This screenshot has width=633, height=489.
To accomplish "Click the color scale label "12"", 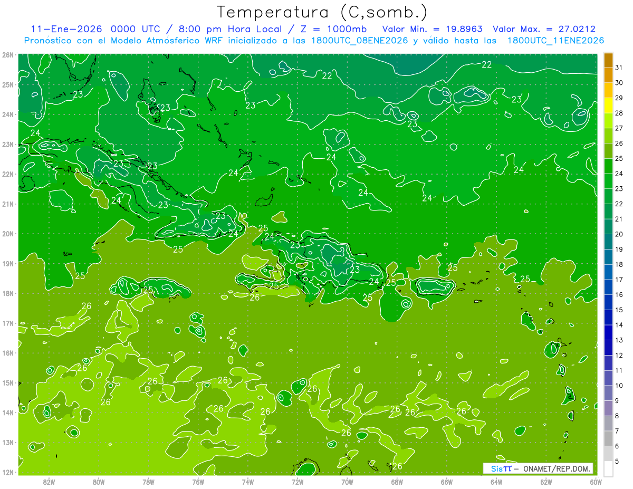I will (x=619, y=355).
